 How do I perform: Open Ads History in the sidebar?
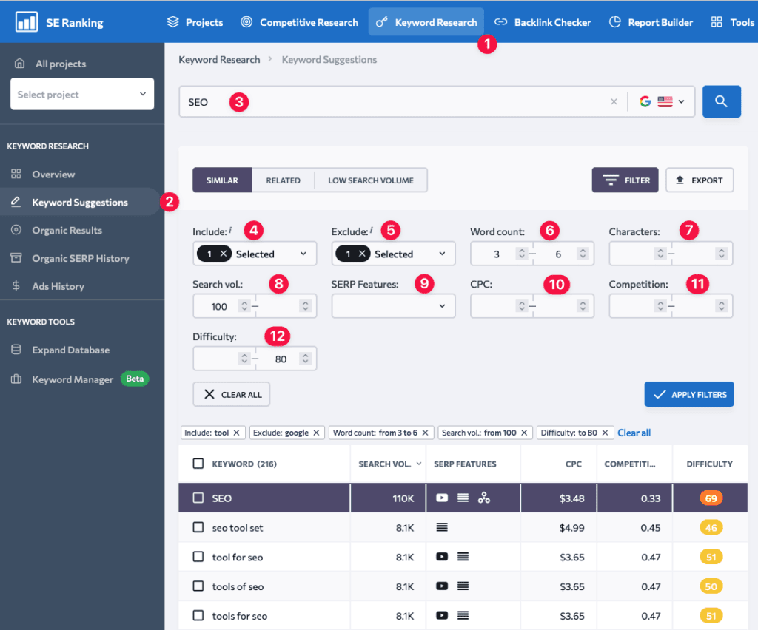click(58, 286)
